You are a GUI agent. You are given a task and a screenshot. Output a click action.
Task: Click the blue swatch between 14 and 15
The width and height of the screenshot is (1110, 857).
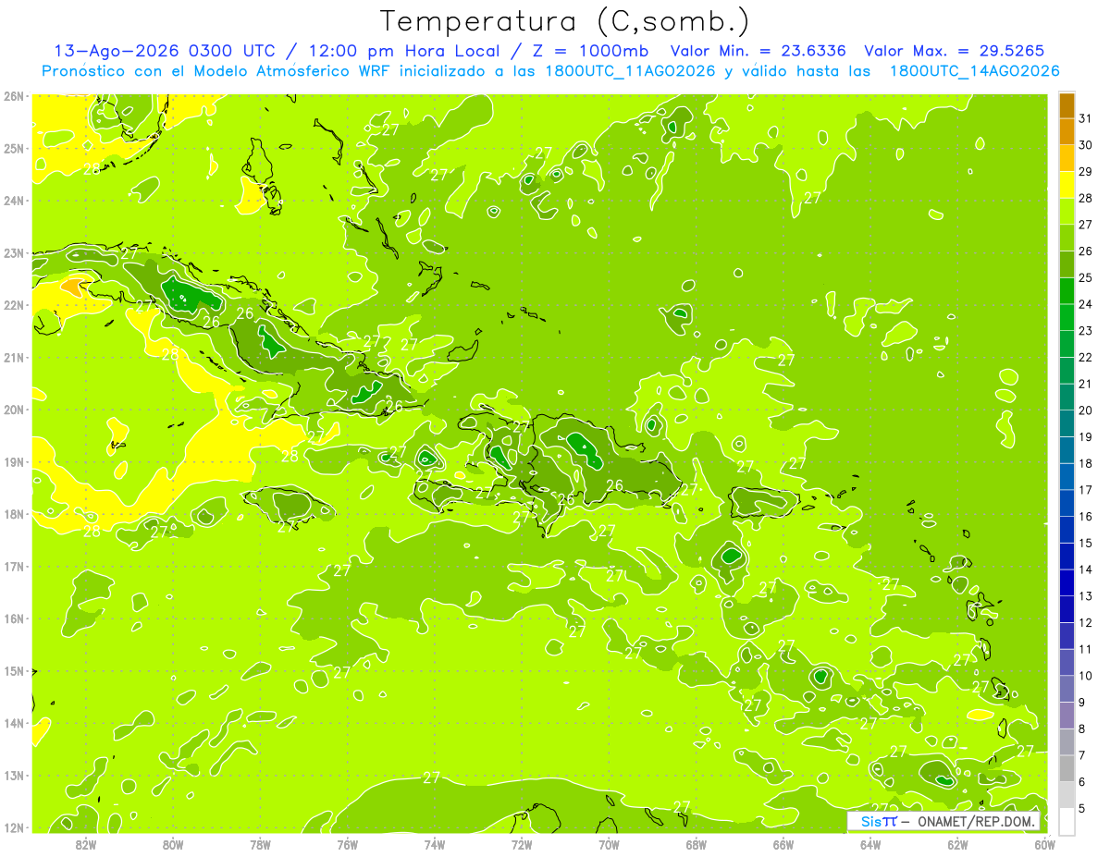1067,557
